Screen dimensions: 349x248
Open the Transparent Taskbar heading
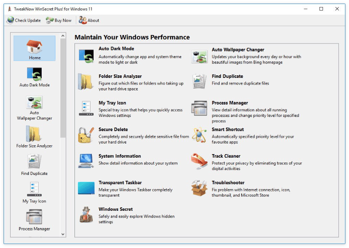pyautogui.click(x=120, y=182)
